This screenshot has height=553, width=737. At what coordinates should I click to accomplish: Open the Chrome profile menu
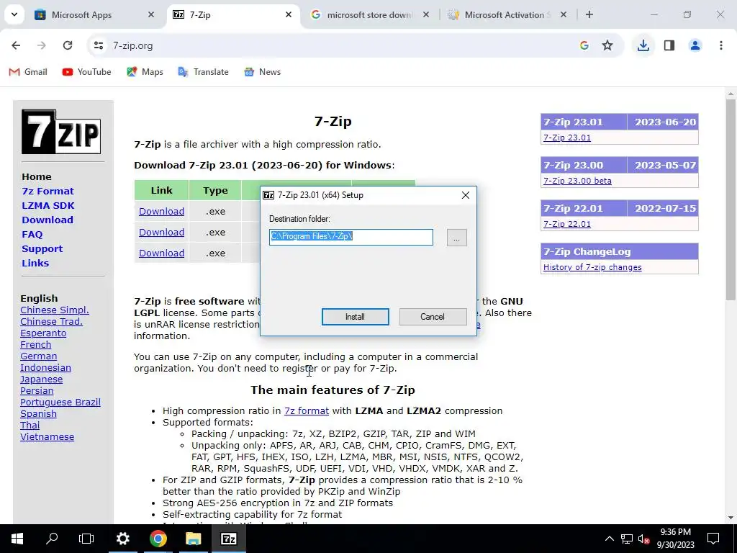(695, 45)
